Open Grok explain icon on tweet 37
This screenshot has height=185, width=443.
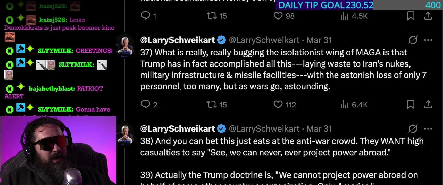coord(413,40)
